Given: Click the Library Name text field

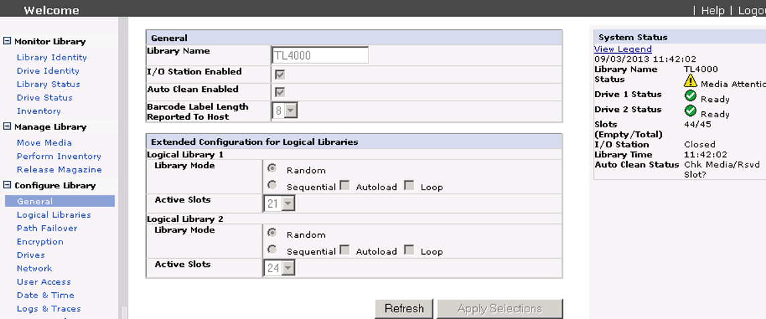Looking at the screenshot, I should (320, 56).
